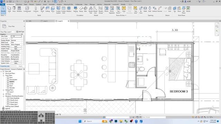The width and height of the screenshot is (221, 124).
Task: Open the work plane Viewer
Action: (x=188, y=9)
